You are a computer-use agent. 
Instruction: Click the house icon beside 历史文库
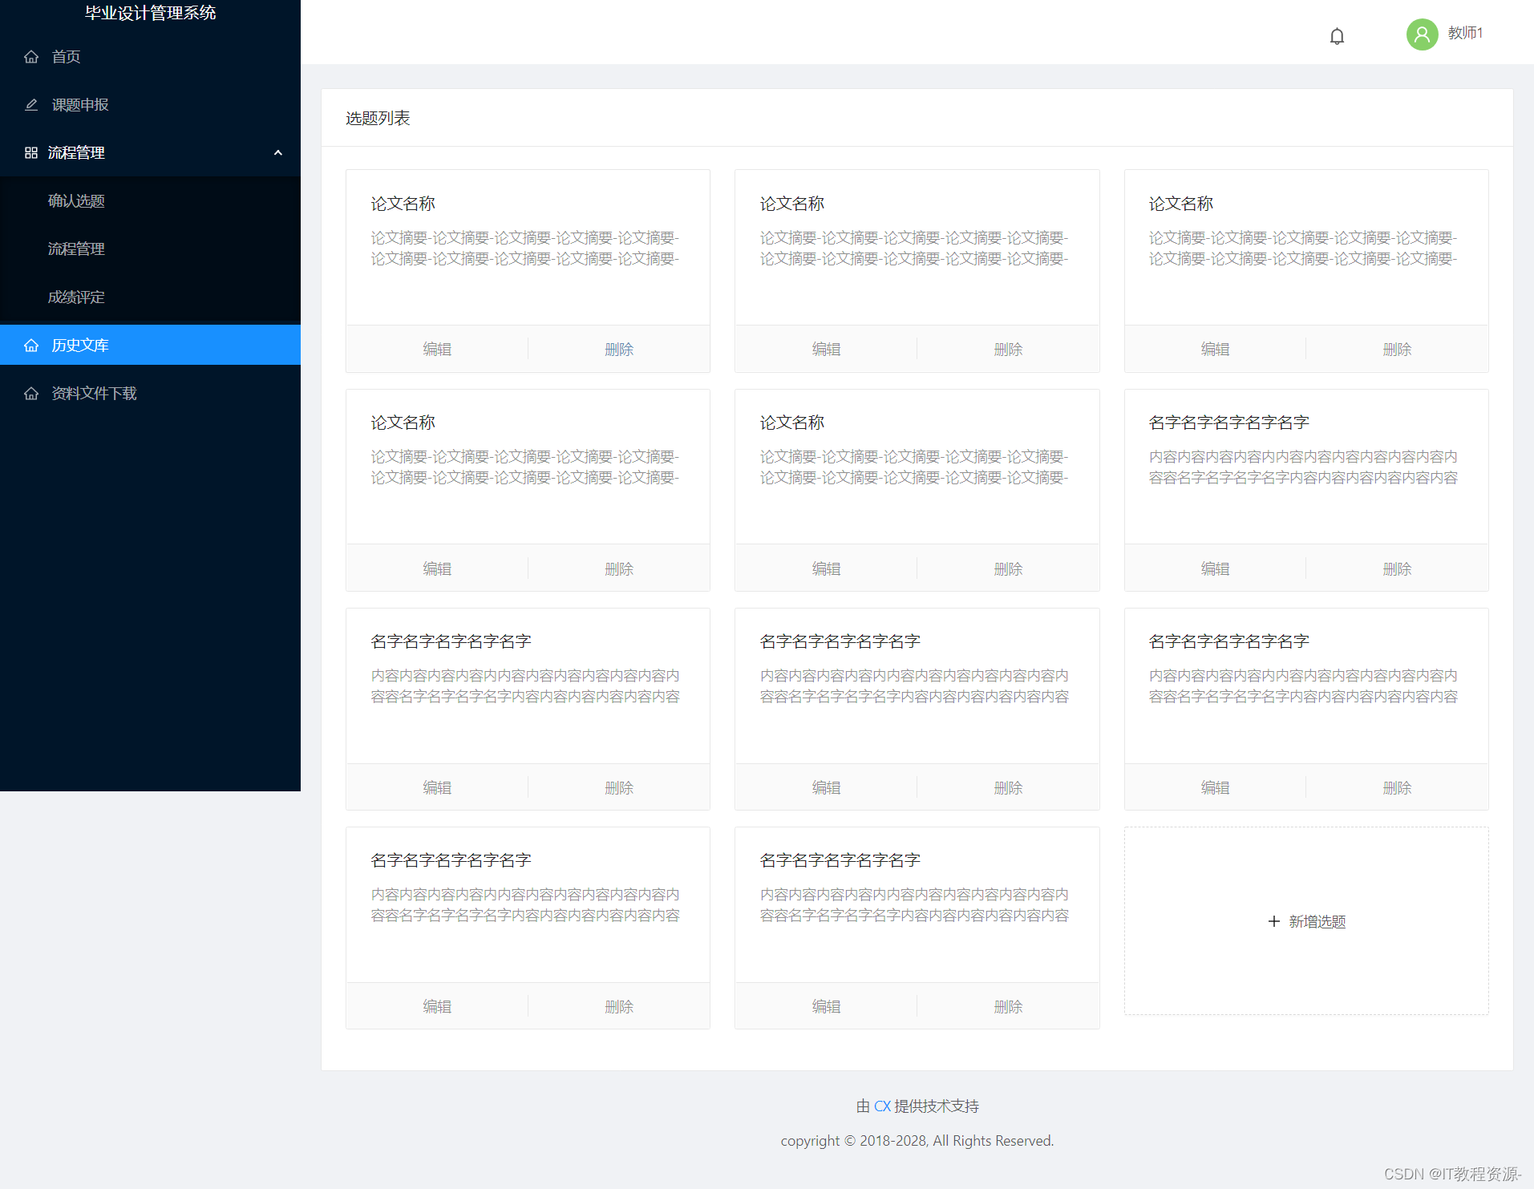point(32,345)
